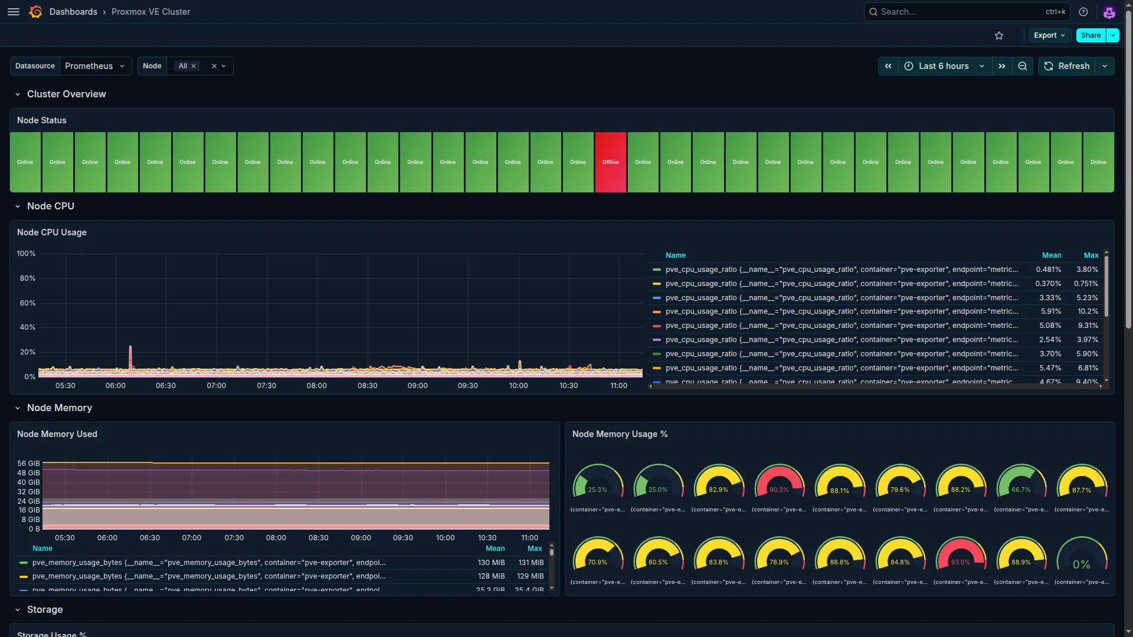
Task: Sort CPU legend by Max
Action: click(1091, 255)
